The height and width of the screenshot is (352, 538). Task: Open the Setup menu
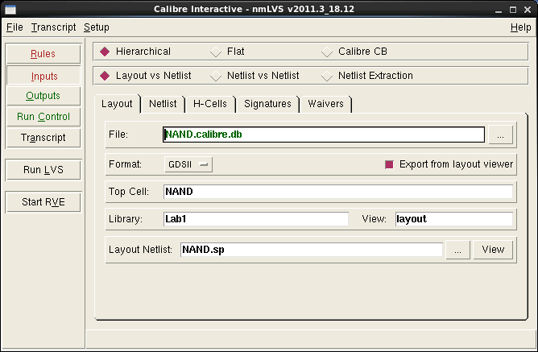click(97, 27)
